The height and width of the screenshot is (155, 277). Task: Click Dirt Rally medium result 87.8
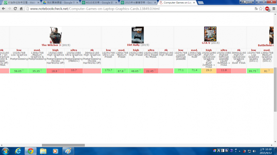pos(122,71)
